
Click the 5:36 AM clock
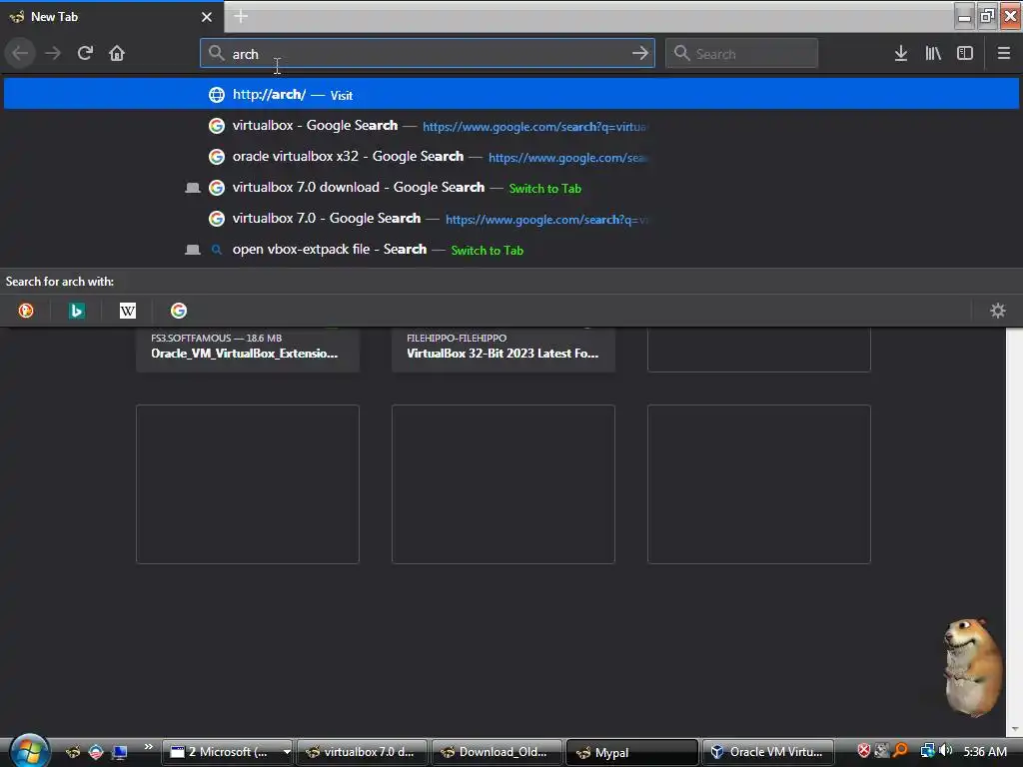984,751
